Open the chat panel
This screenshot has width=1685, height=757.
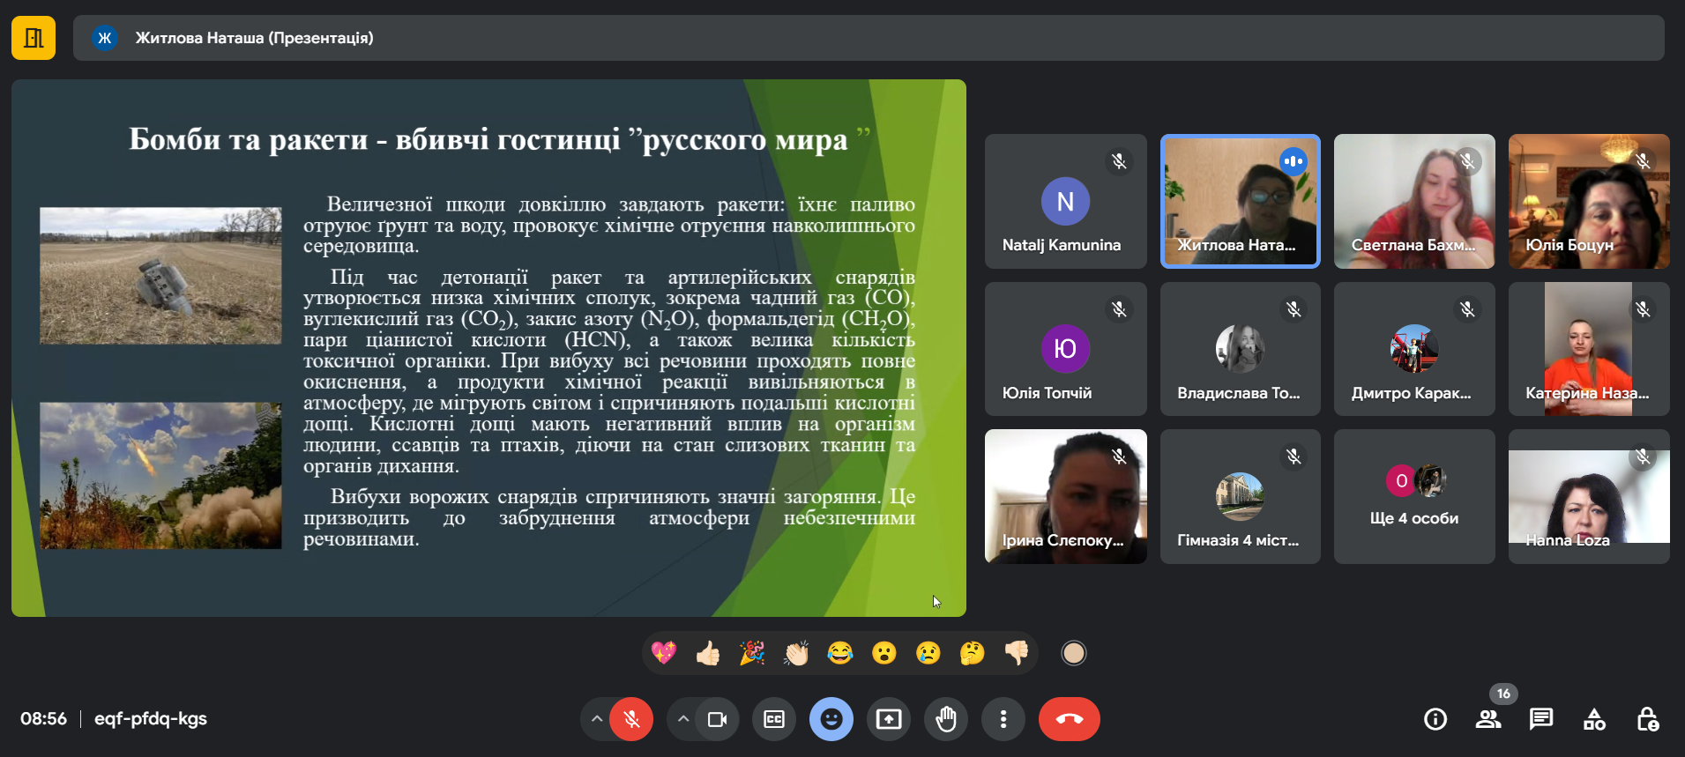point(1540,719)
